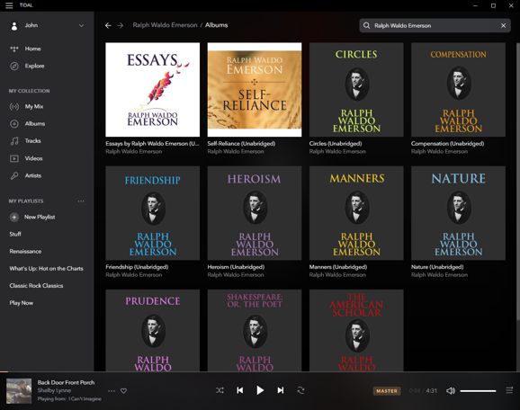Image resolution: width=520 pixels, height=410 pixels.
Task: Open the Manners album cover
Action: [356, 213]
